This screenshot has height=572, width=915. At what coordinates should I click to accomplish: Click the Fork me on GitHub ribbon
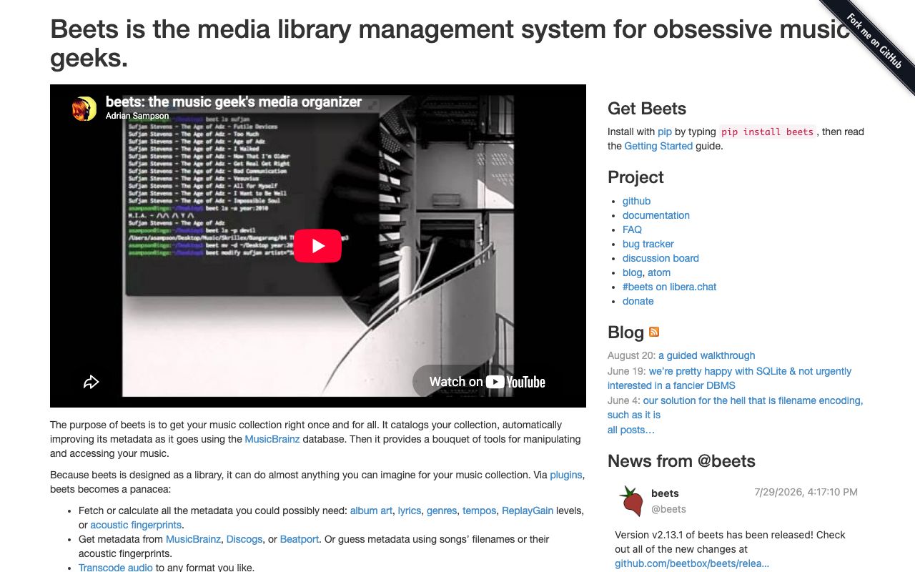(874, 41)
